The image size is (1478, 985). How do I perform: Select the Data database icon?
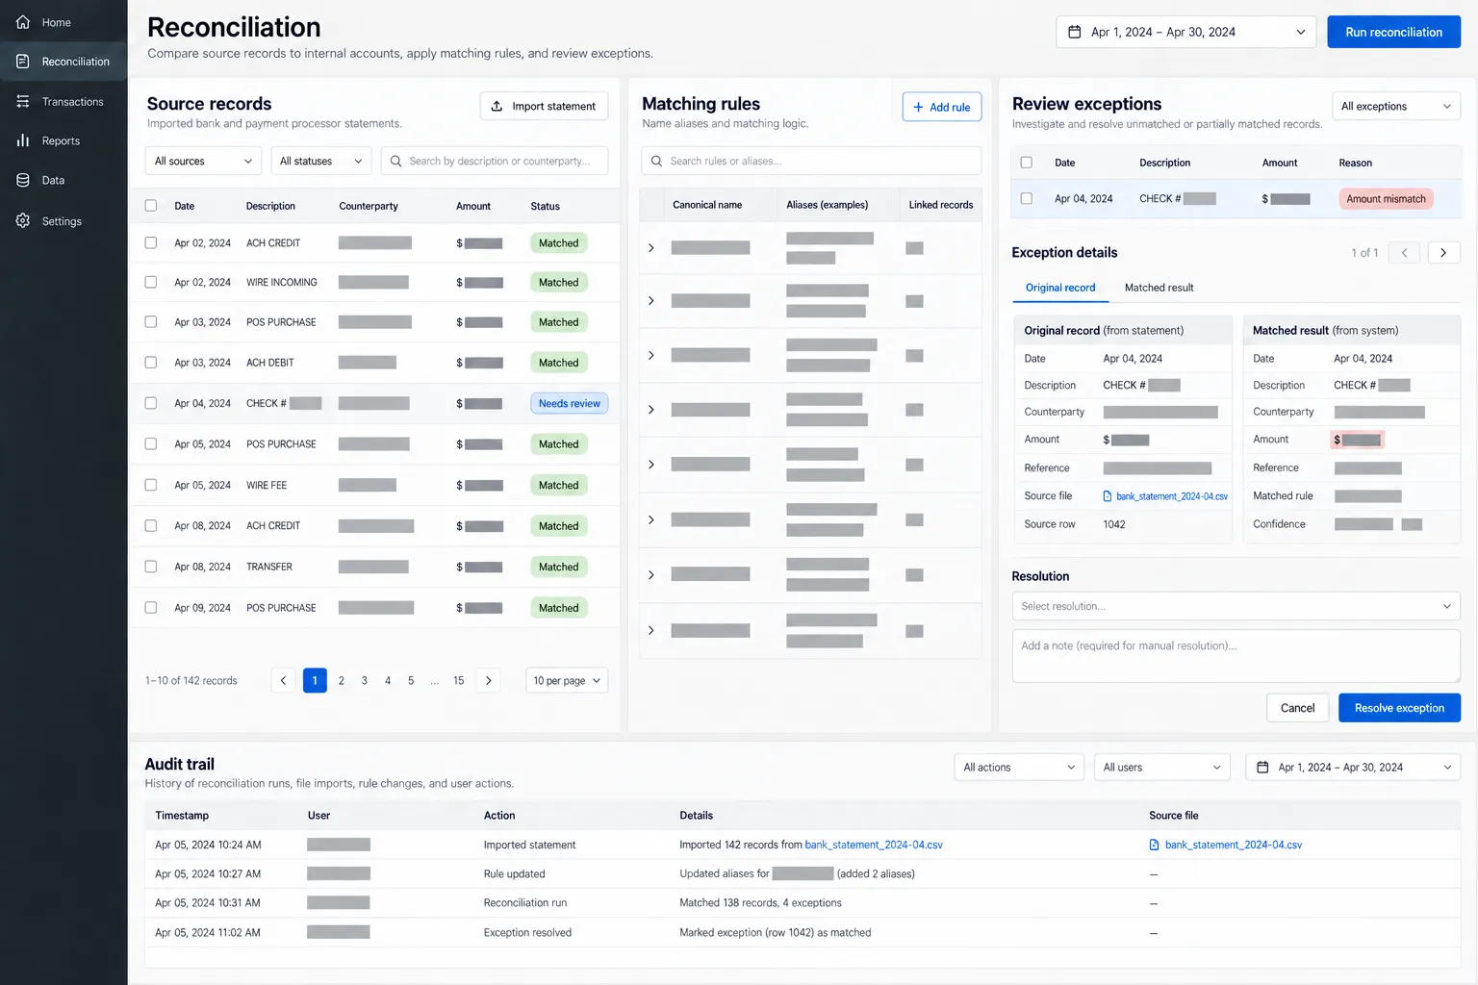23,180
